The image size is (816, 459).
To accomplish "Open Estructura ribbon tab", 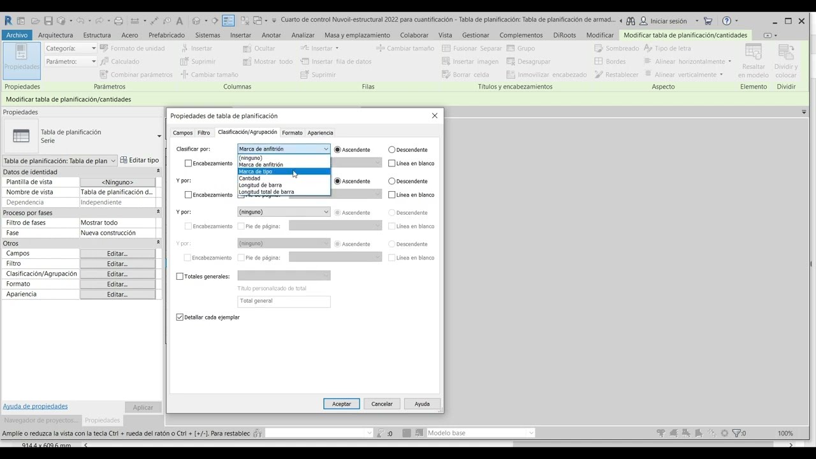I will 97,35.
